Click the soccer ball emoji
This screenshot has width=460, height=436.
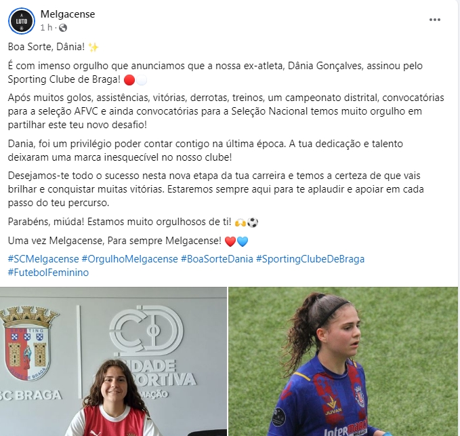coord(253,222)
